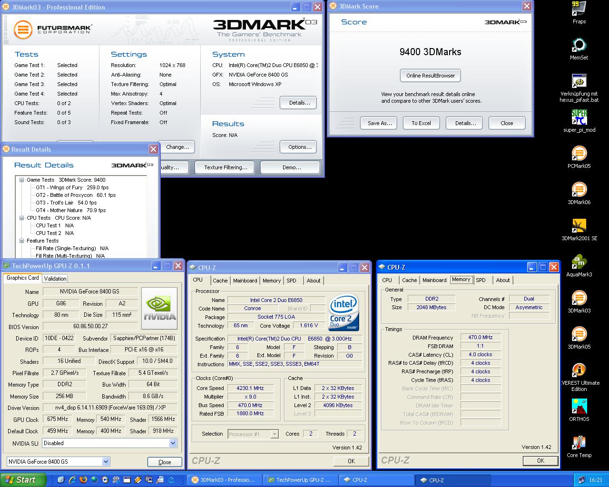Open super_pi_mod desktop icon
609x487 pixels.
coord(579,121)
